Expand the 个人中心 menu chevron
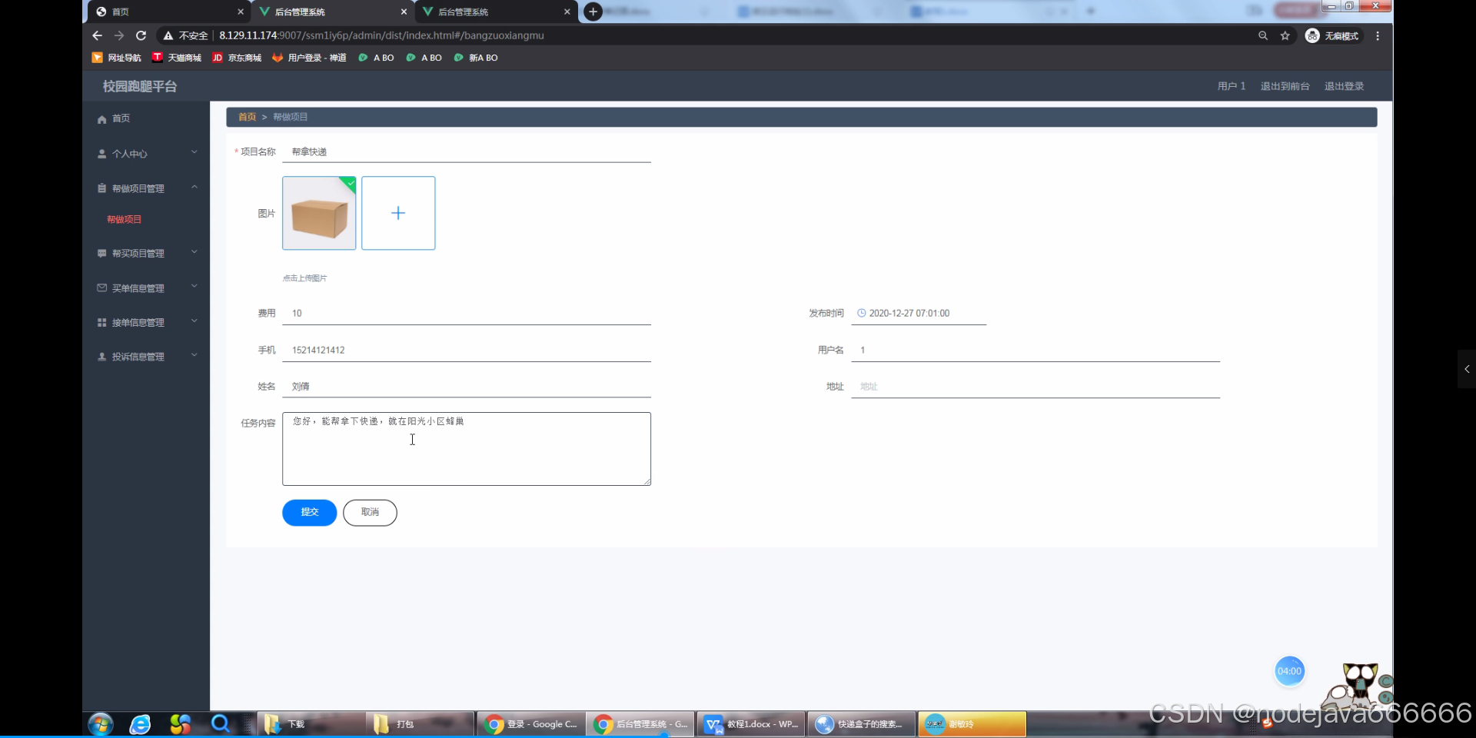Image resolution: width=1476 pixels, height=738 pixels. (194, 152)
